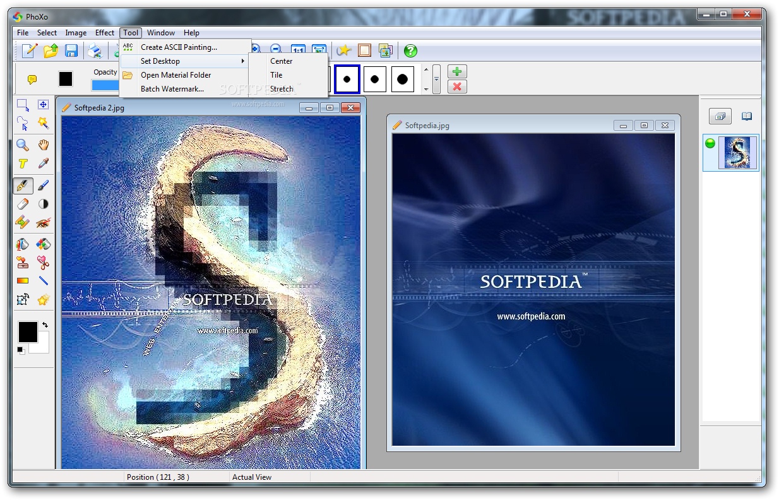Viewport: 779px width, 500px height.
Task: Open the Select menu
Action: [x=47, y=33]
